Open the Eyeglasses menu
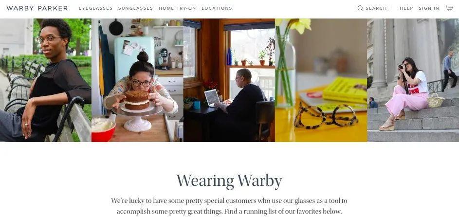The image size is (459, 217). coord(96,8)
